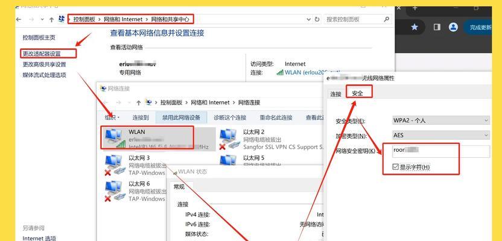Click the back arrow in Network Sharing Center
The width and height of the screenshot is (502, 241).
click(19, 19)
